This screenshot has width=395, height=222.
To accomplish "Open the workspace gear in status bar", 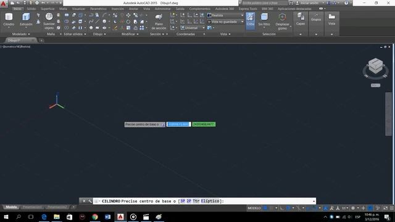I will tap(353, 208).
